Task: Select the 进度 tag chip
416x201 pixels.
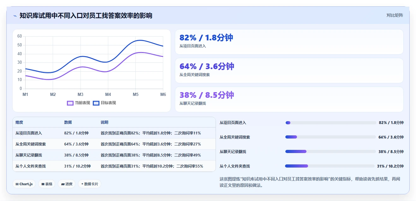Action: [67, 184]
